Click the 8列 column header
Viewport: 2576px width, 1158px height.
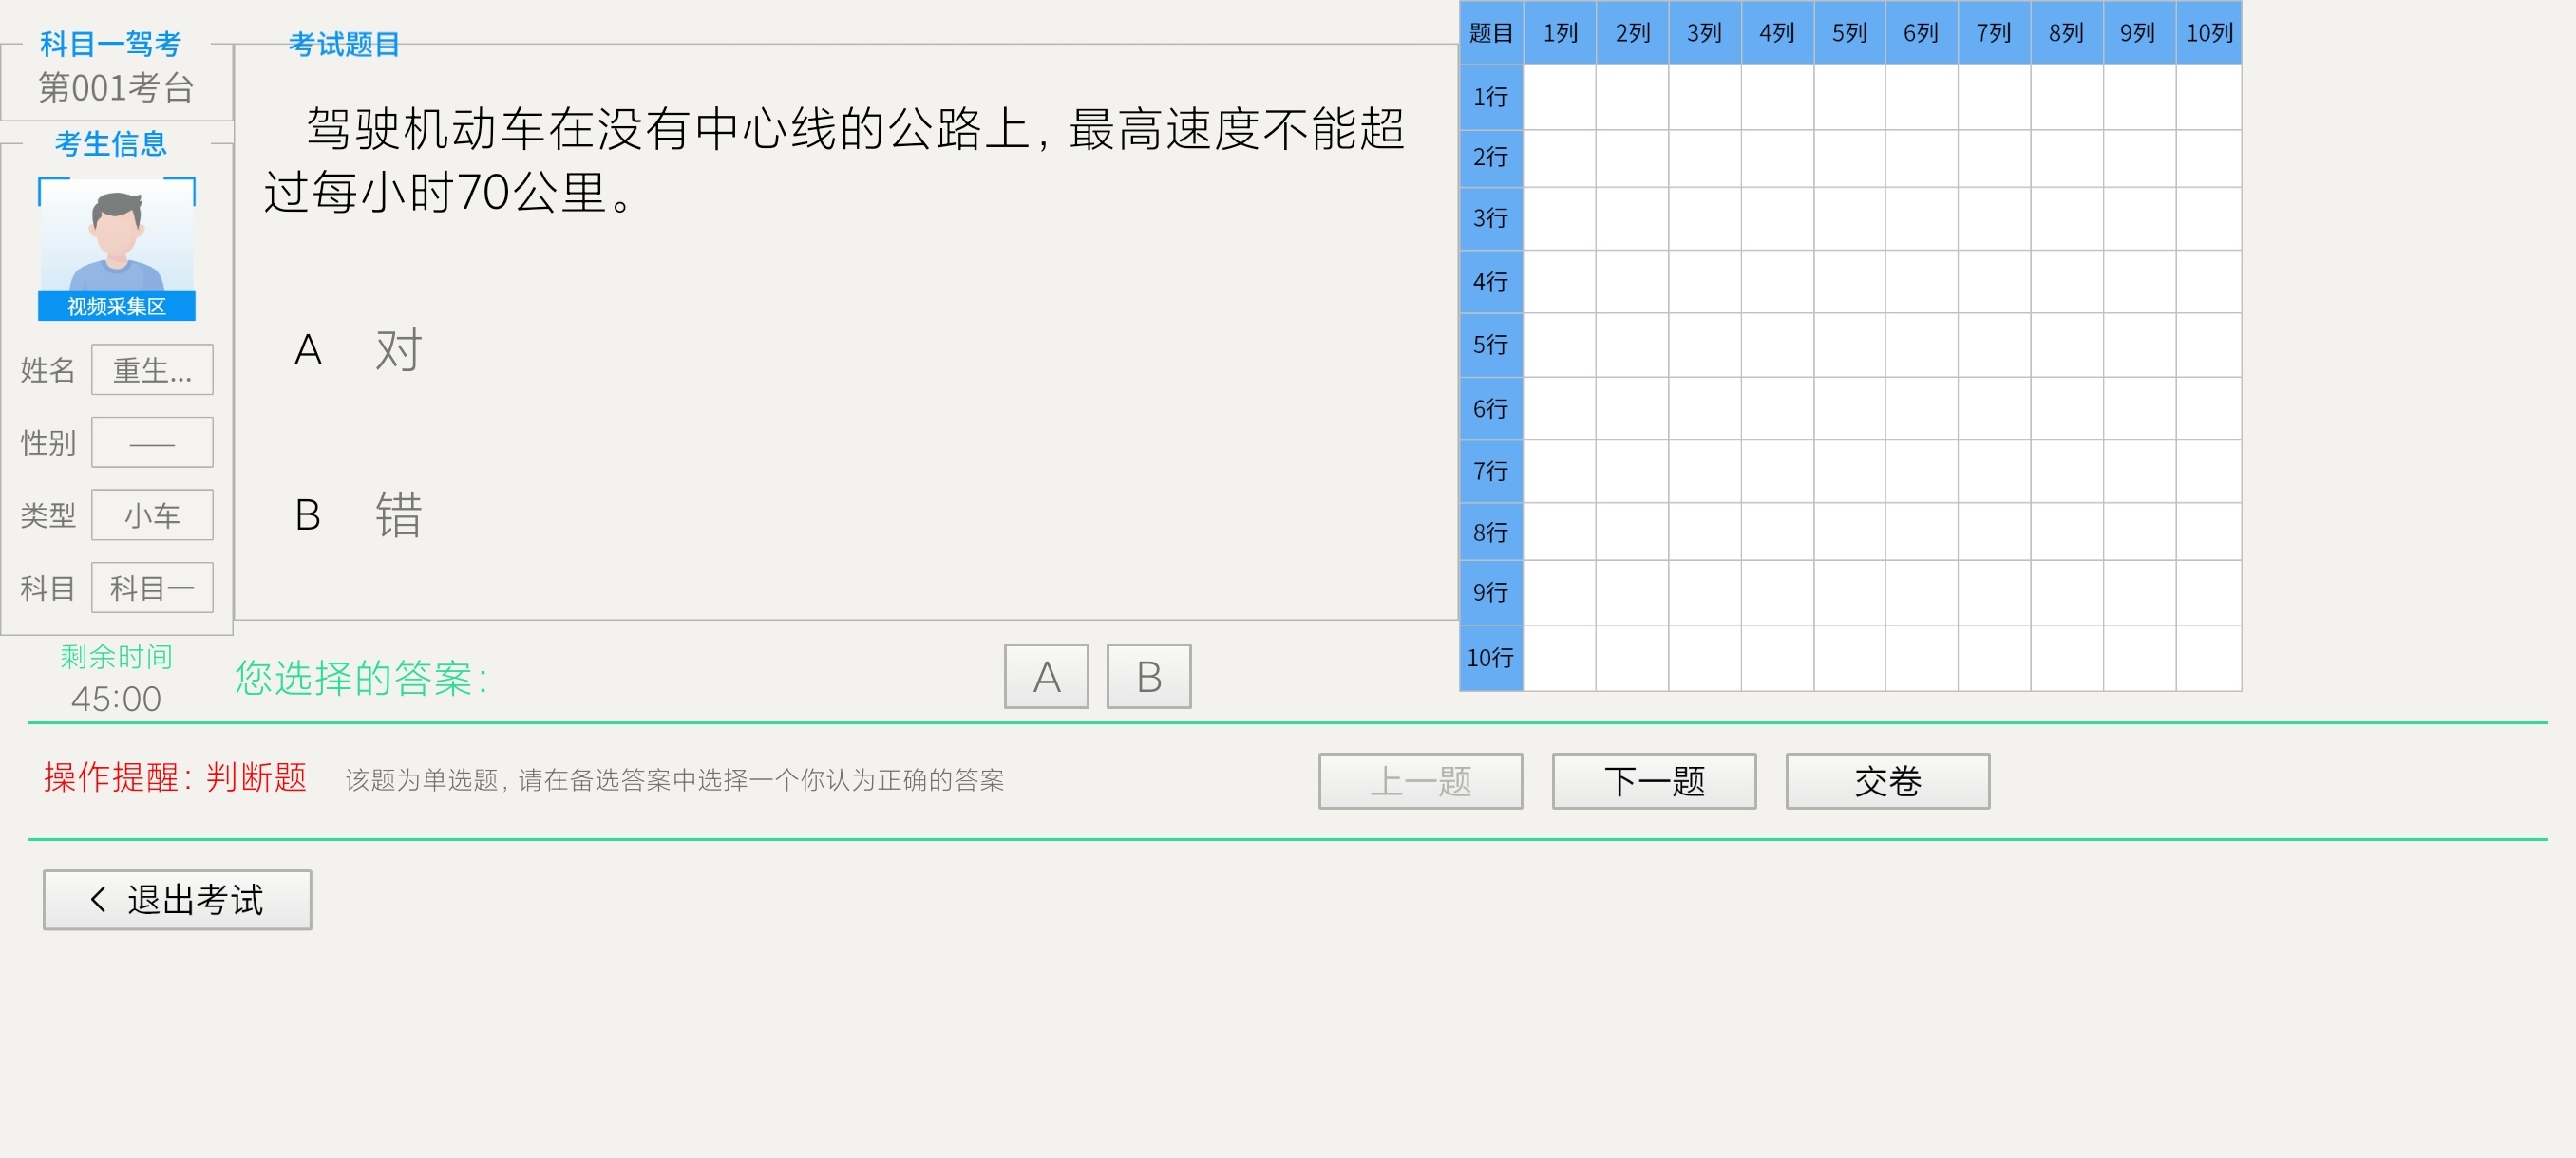tap(2066, 33)
